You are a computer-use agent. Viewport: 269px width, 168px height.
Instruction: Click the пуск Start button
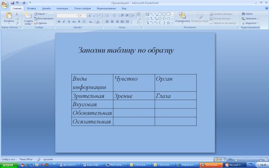[x=9, y=165]
